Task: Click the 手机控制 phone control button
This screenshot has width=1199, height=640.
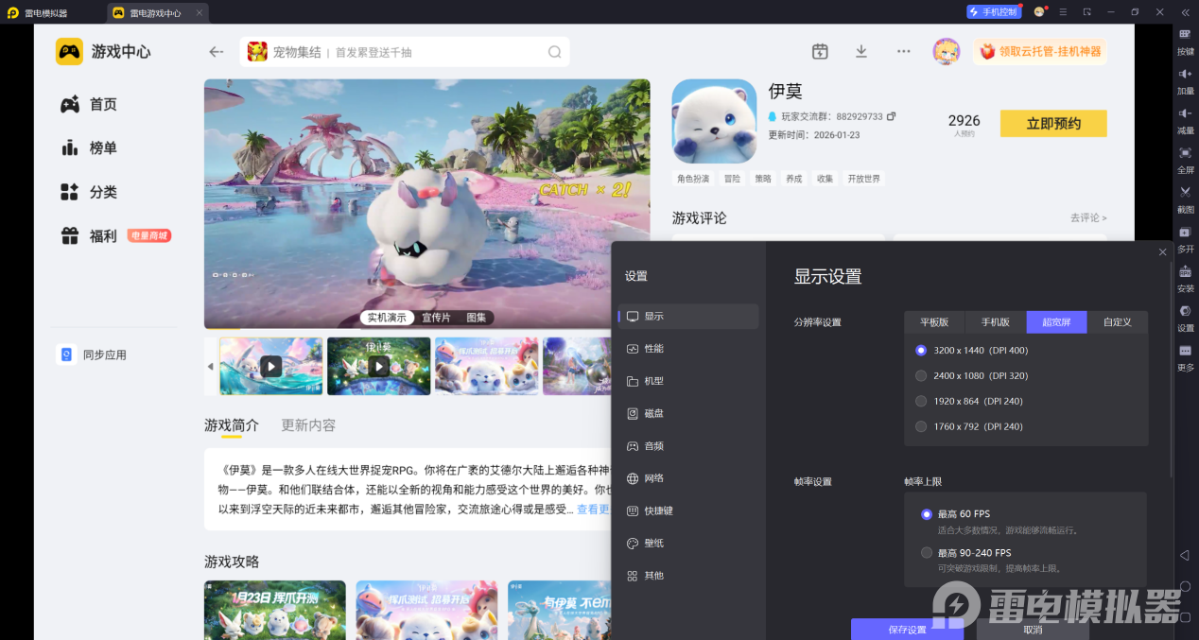Action: (994, 12)
